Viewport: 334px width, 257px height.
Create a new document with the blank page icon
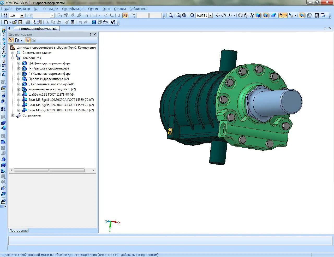click(x=6, y=22)
